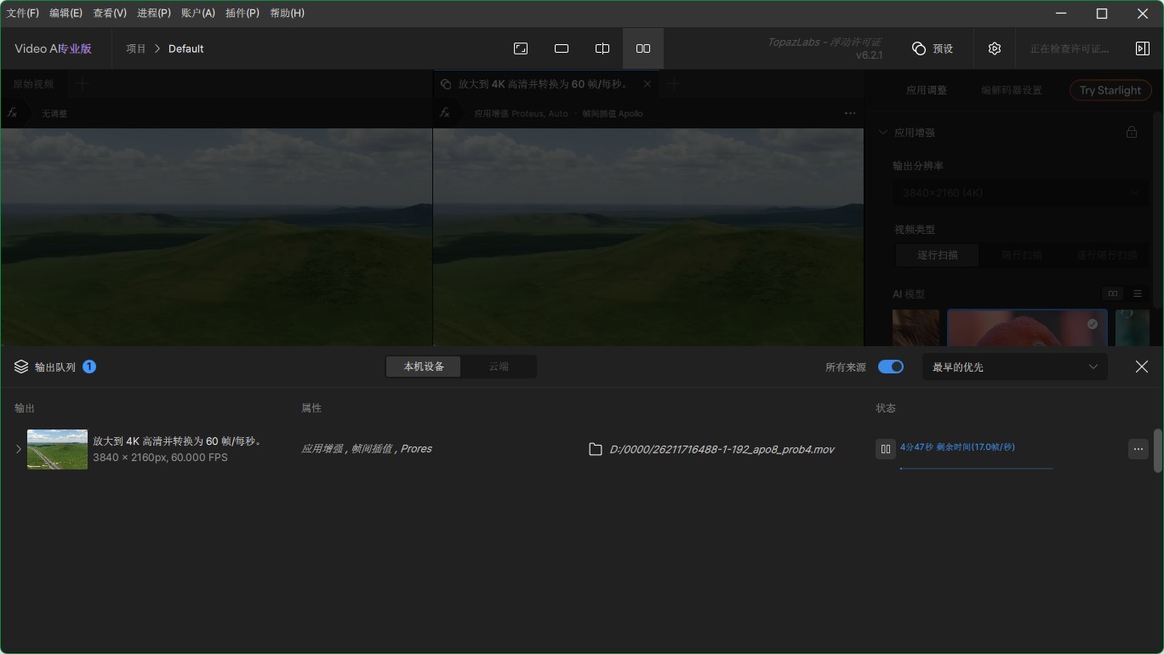Select the local device tab
This screenshot has height=654, width=1164.
click(x=423, y=367)
